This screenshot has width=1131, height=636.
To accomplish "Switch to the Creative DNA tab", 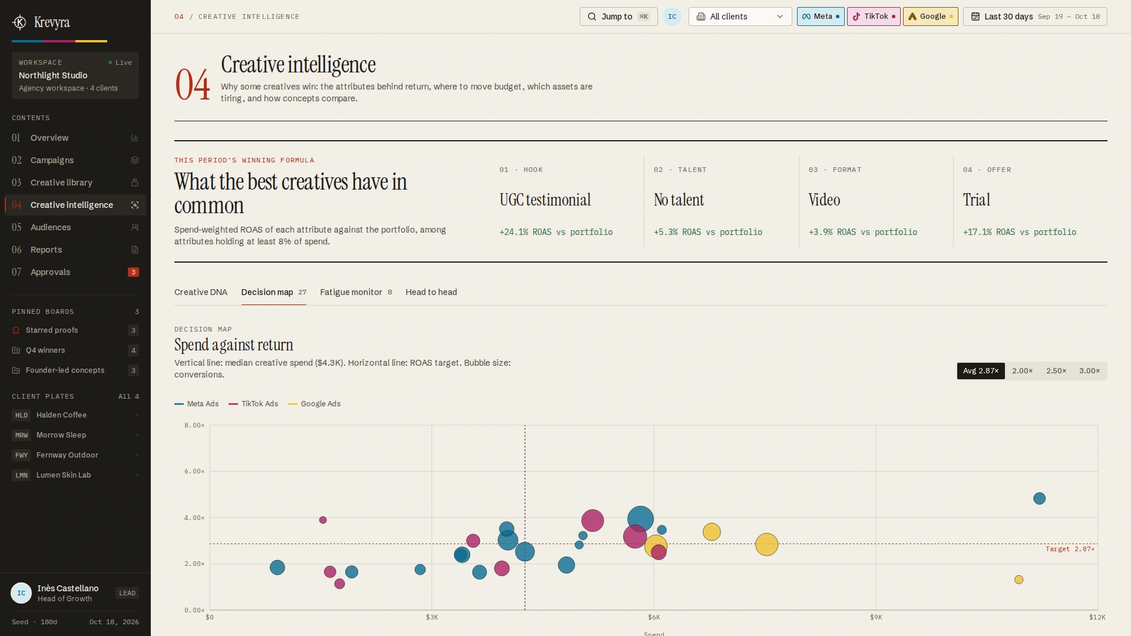I will coord(201,292).
